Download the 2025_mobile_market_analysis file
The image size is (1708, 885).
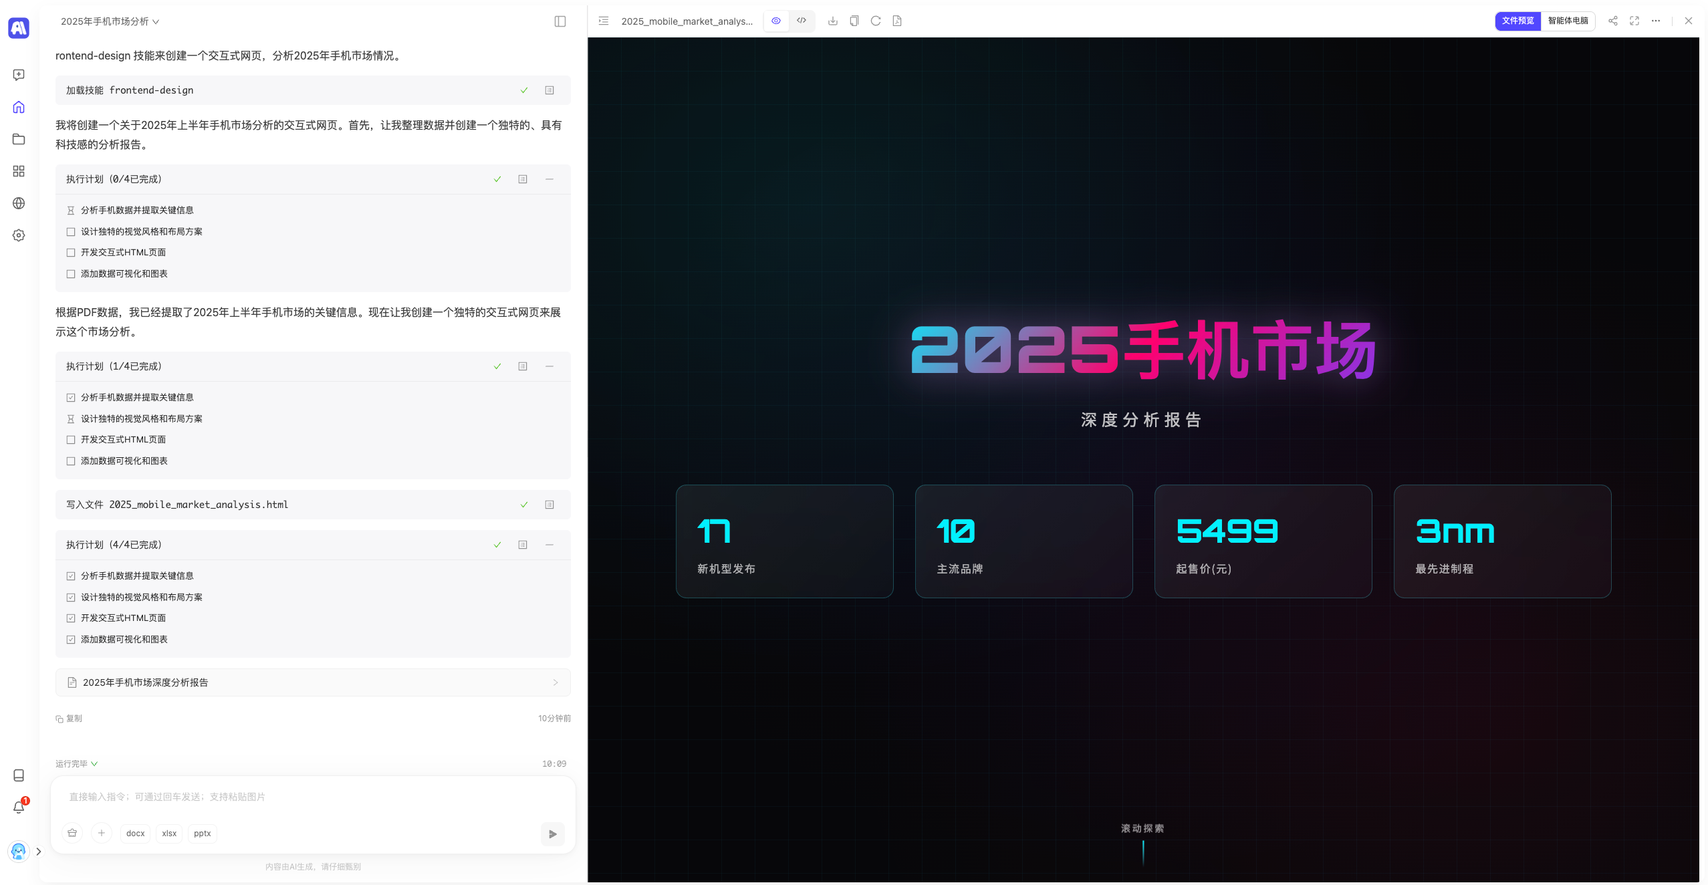point(832,21)
